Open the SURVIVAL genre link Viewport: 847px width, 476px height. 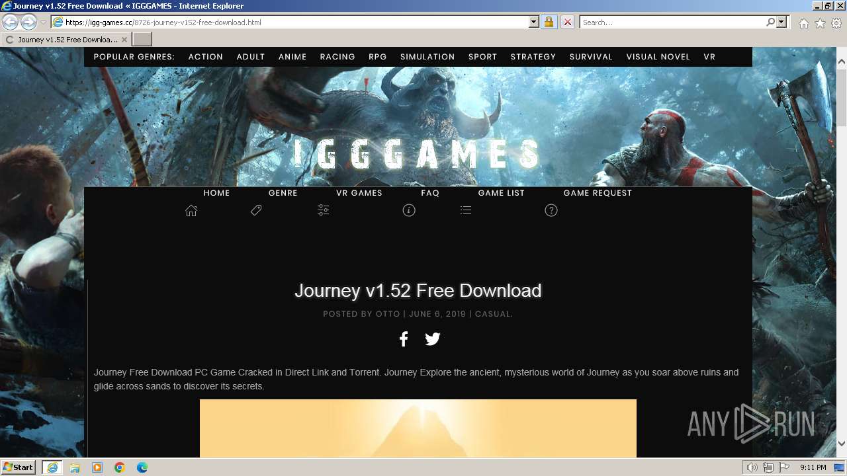(591, 57)
